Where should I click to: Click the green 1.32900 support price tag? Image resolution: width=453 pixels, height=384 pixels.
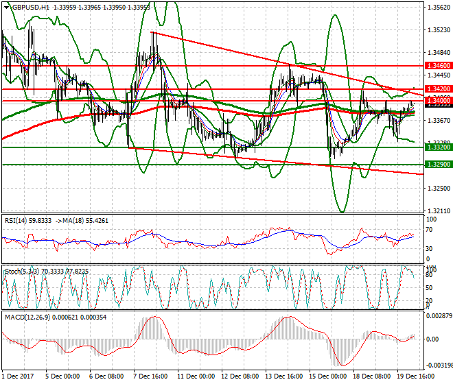pos(438,165)
